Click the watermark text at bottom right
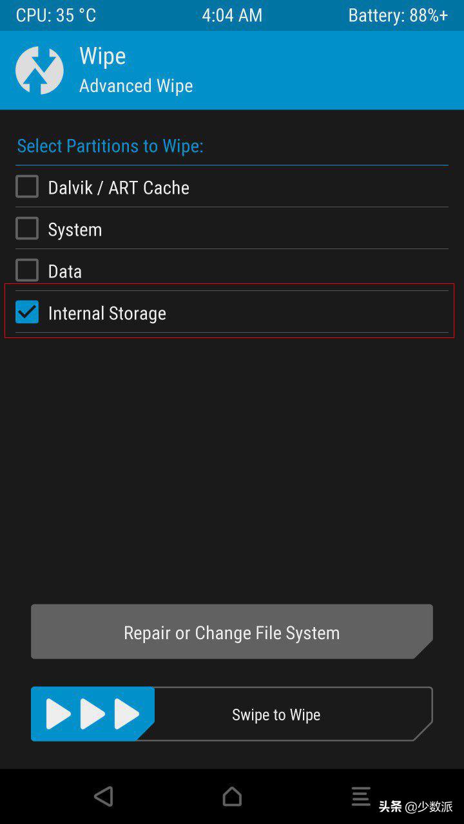 click(416, 807)
